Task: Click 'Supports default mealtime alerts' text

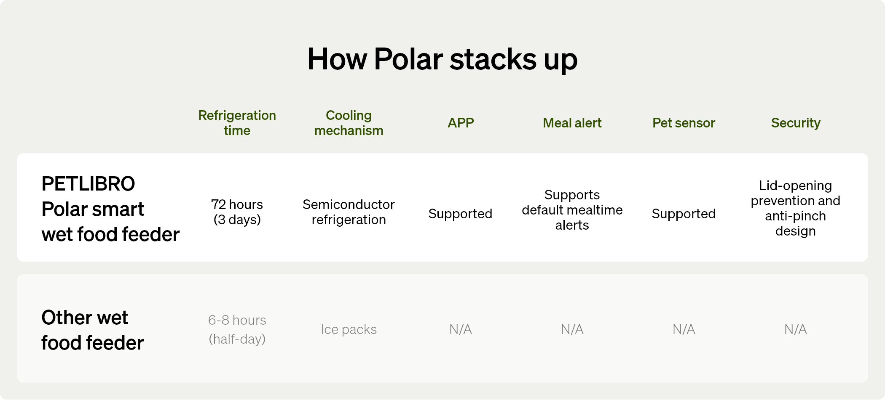Action: (572, 210)
